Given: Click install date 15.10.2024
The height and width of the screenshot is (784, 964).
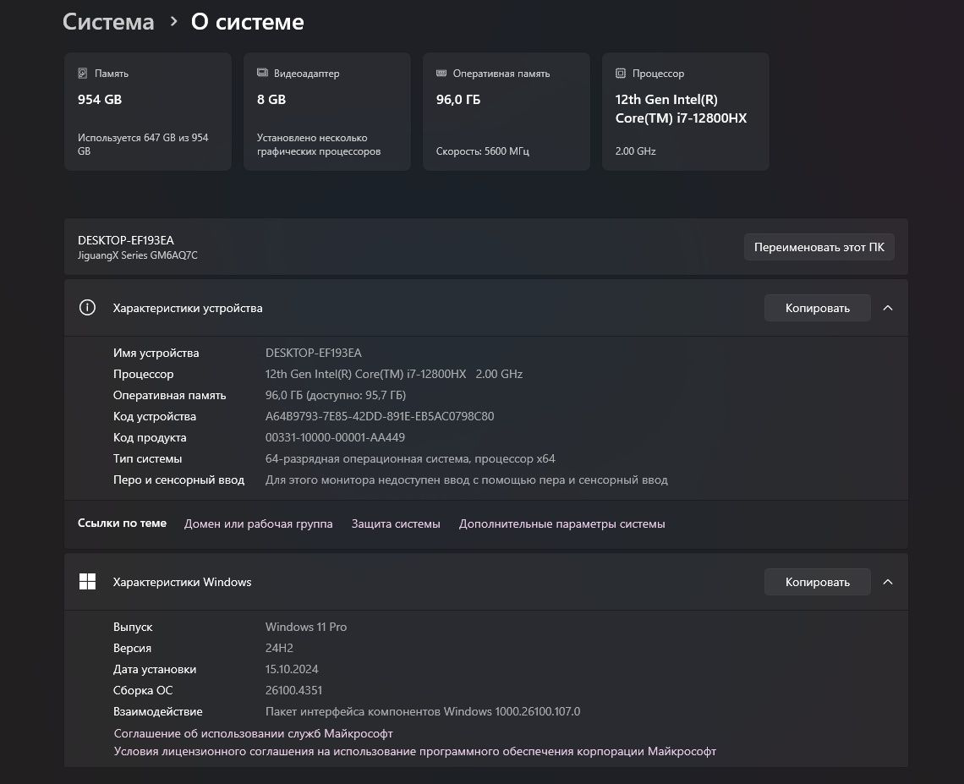Looking at the screenshot, I should point(292,669).
